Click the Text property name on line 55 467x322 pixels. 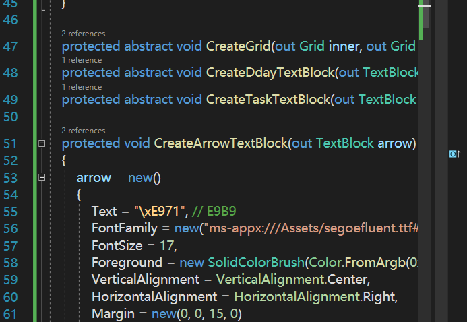point(104,212)
